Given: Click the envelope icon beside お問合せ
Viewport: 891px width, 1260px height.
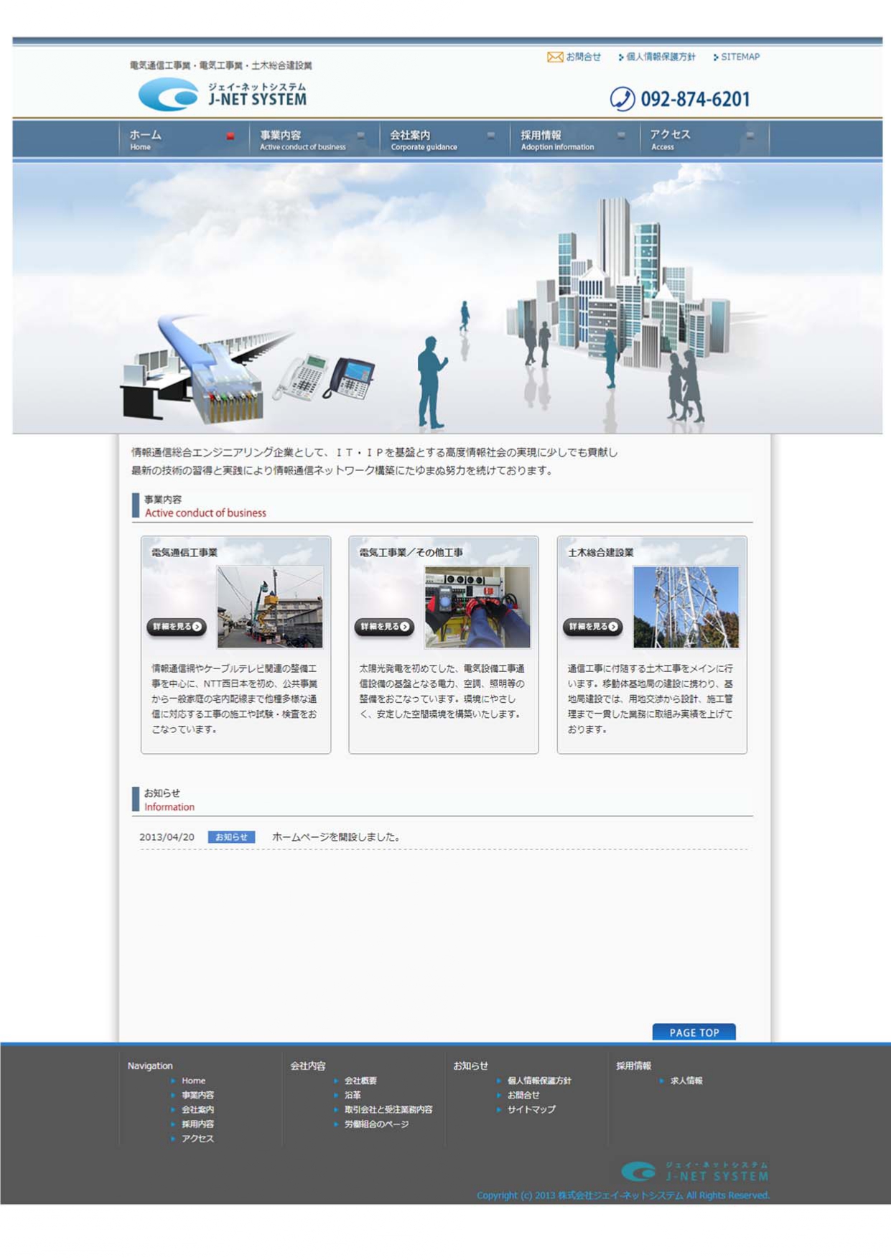Looking at the screenshot, I should point(554,57).
